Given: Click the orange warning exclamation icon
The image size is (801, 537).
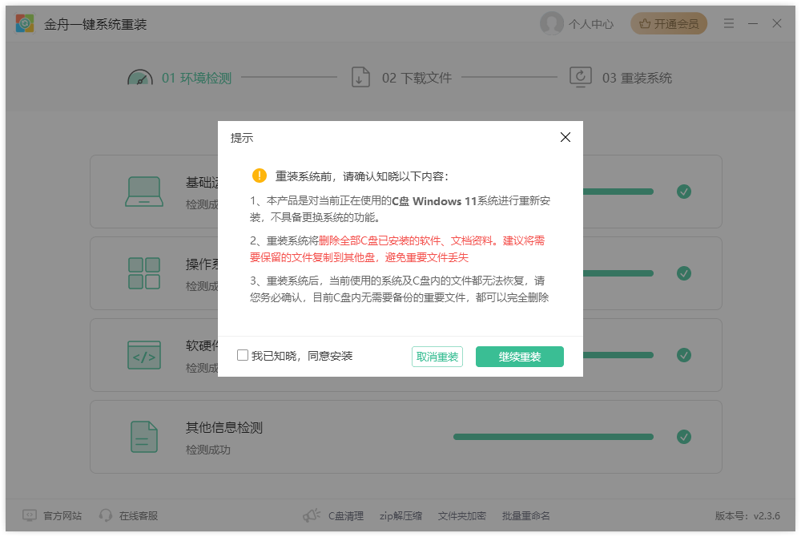Looking at the screenshot, I should [x=260, y=176].
